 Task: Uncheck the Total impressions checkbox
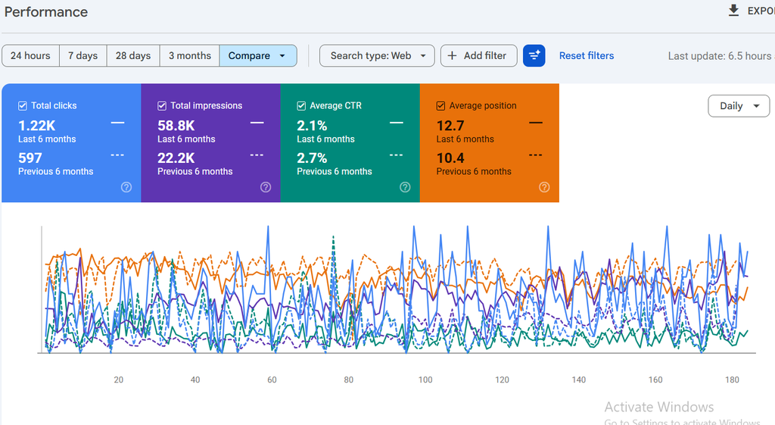click(162, 106)
